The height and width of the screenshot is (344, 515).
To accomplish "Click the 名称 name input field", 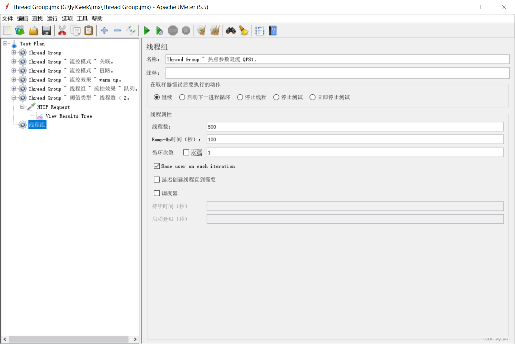I will 337,59.
